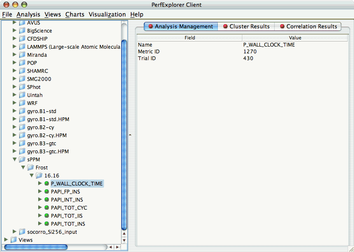Expand the WRF application node
354x252 pixels.
(14, 103)
